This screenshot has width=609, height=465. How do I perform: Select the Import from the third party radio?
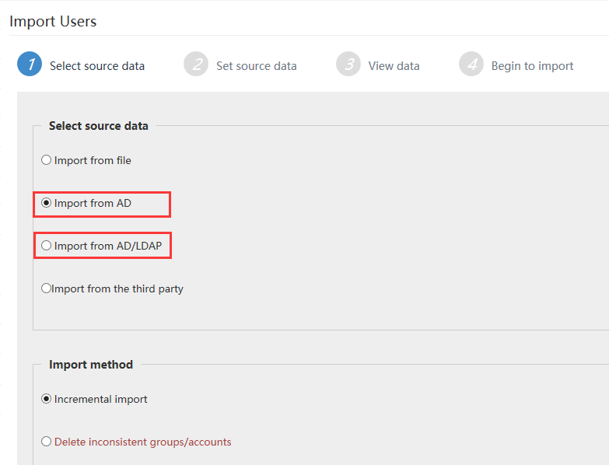tap(46, 288)
